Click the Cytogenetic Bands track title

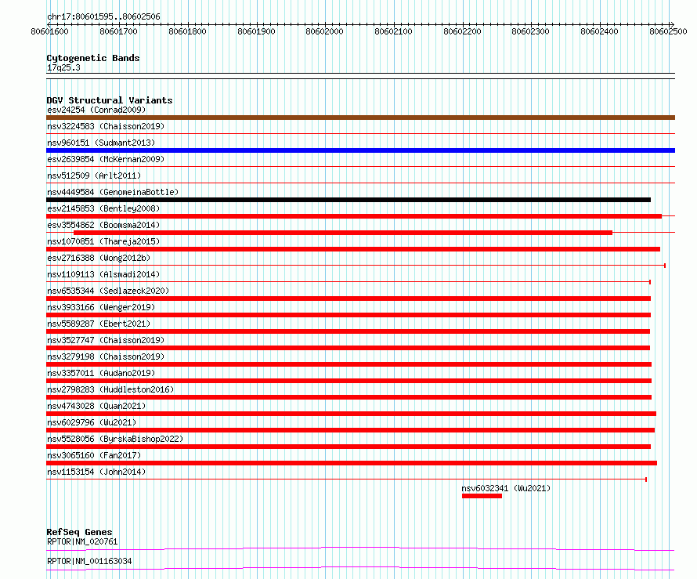point(93,58)
